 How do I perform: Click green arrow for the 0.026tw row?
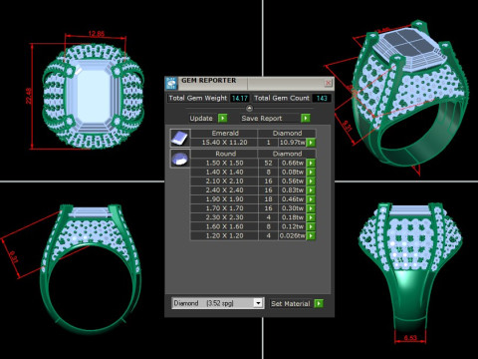pos(311,235)
